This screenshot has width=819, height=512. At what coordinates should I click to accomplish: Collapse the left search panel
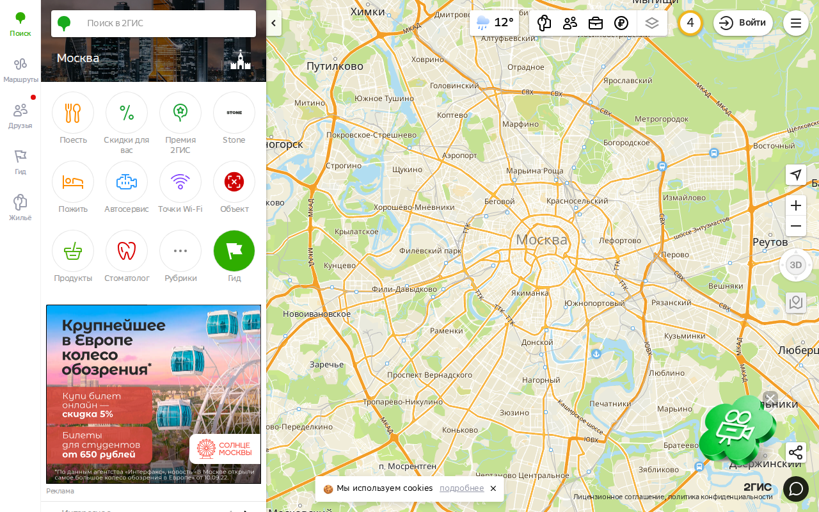coord(274,23)
